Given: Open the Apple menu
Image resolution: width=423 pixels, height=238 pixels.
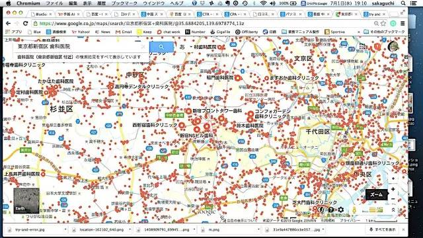Looking at the screenshot, I should click(9, 3).
